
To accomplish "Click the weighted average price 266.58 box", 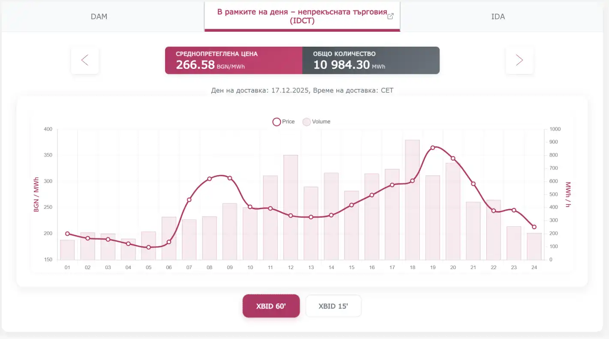I will [x=234, y=60].
